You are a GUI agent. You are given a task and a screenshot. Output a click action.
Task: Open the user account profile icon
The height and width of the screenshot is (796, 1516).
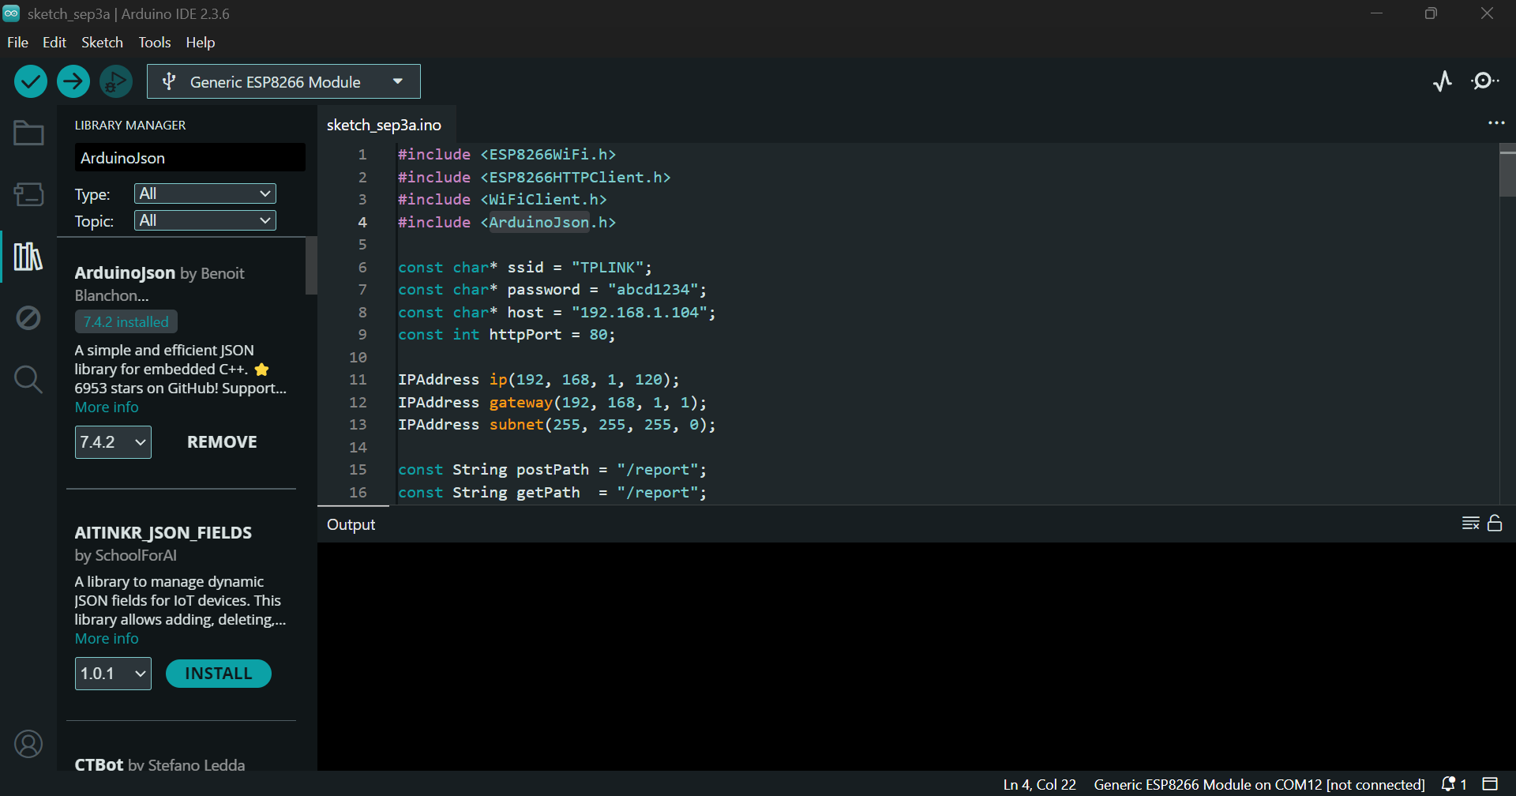tap(28, 744)
